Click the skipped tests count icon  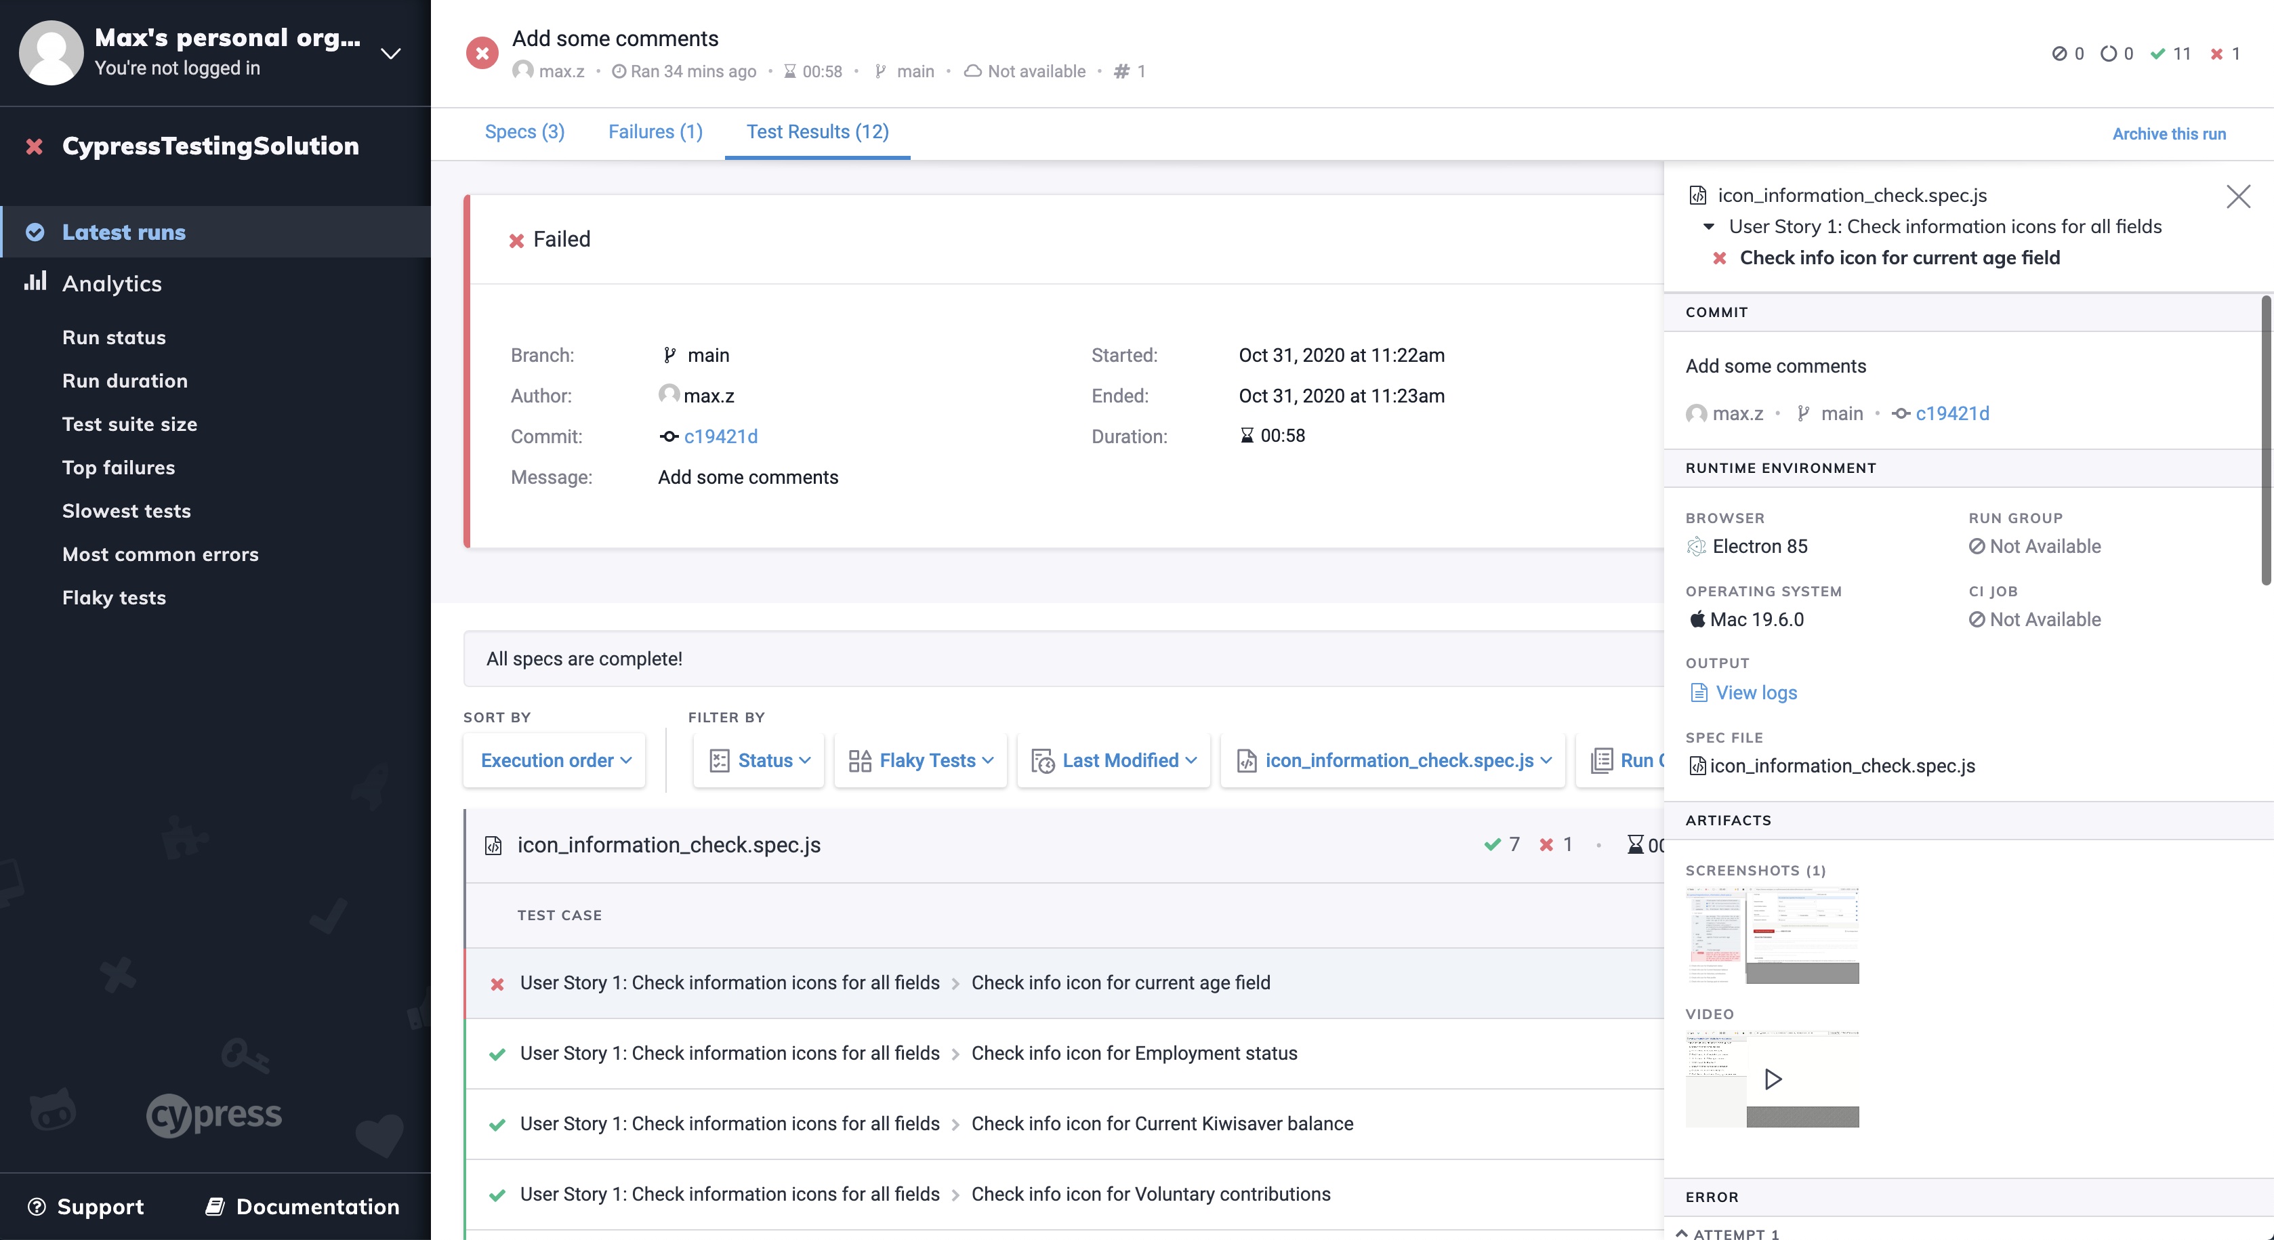pyautogui.click(x=2059, y=54)
